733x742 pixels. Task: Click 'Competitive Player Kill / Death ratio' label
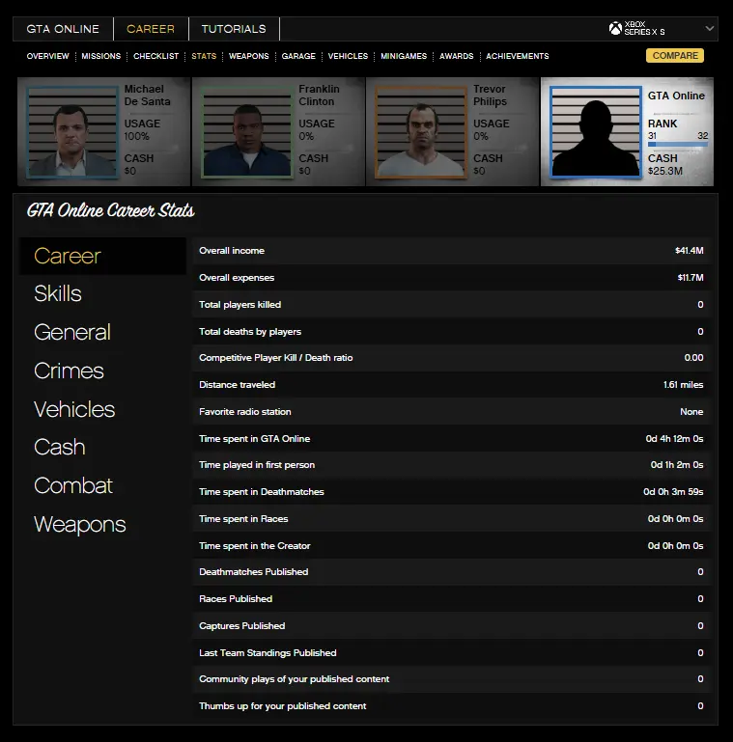coord(276,358)
